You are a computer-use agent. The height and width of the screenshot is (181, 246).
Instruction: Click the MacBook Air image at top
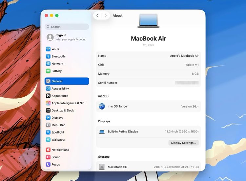[x=148, y=21]
